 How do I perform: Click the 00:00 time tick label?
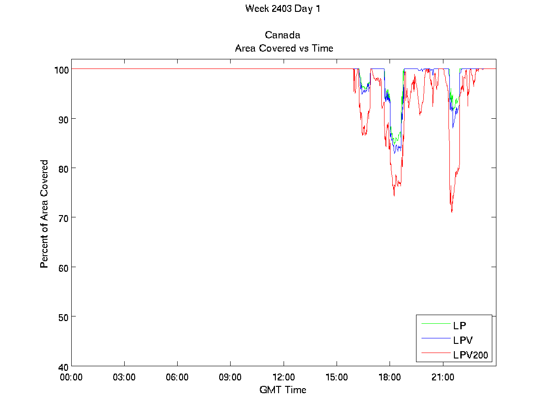coord(71,378)
